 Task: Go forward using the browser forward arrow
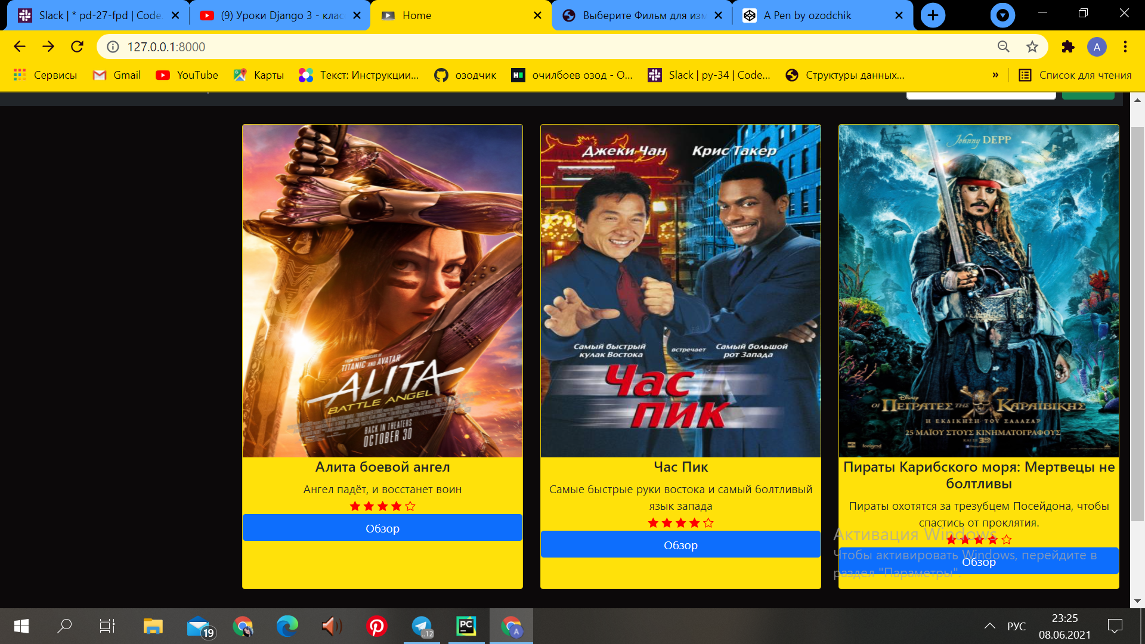coord(48,47)
